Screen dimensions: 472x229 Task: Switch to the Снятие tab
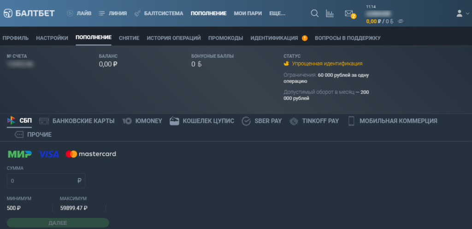pos(129,38)
